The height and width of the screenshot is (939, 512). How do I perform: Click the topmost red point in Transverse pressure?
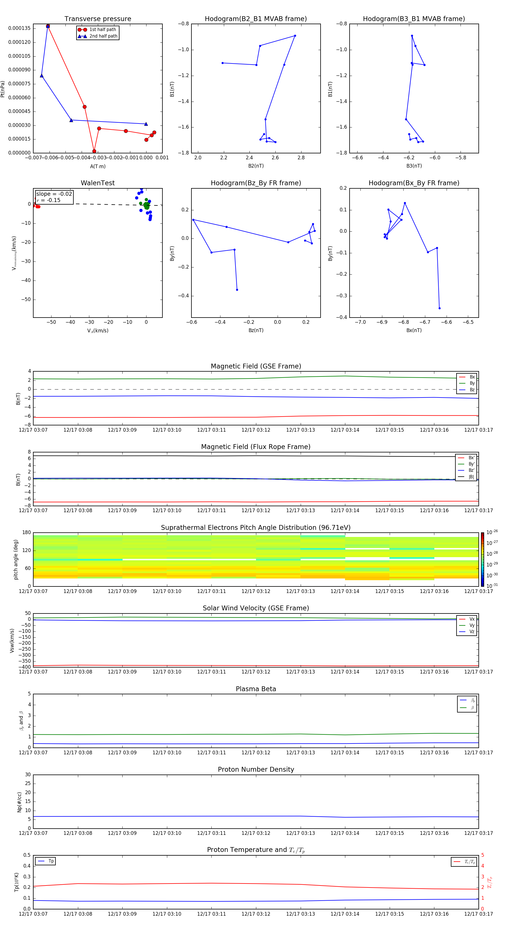pos(48,26)
